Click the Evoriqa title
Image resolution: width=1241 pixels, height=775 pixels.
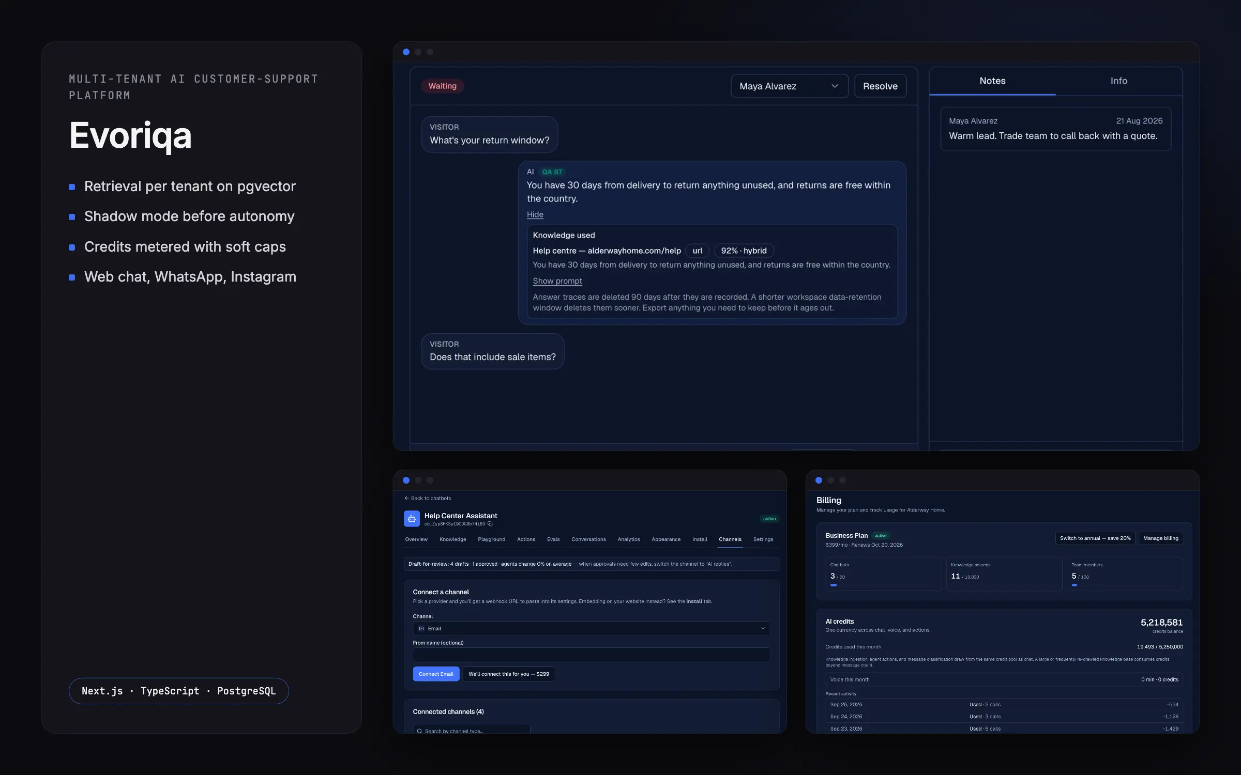point(130,135)
